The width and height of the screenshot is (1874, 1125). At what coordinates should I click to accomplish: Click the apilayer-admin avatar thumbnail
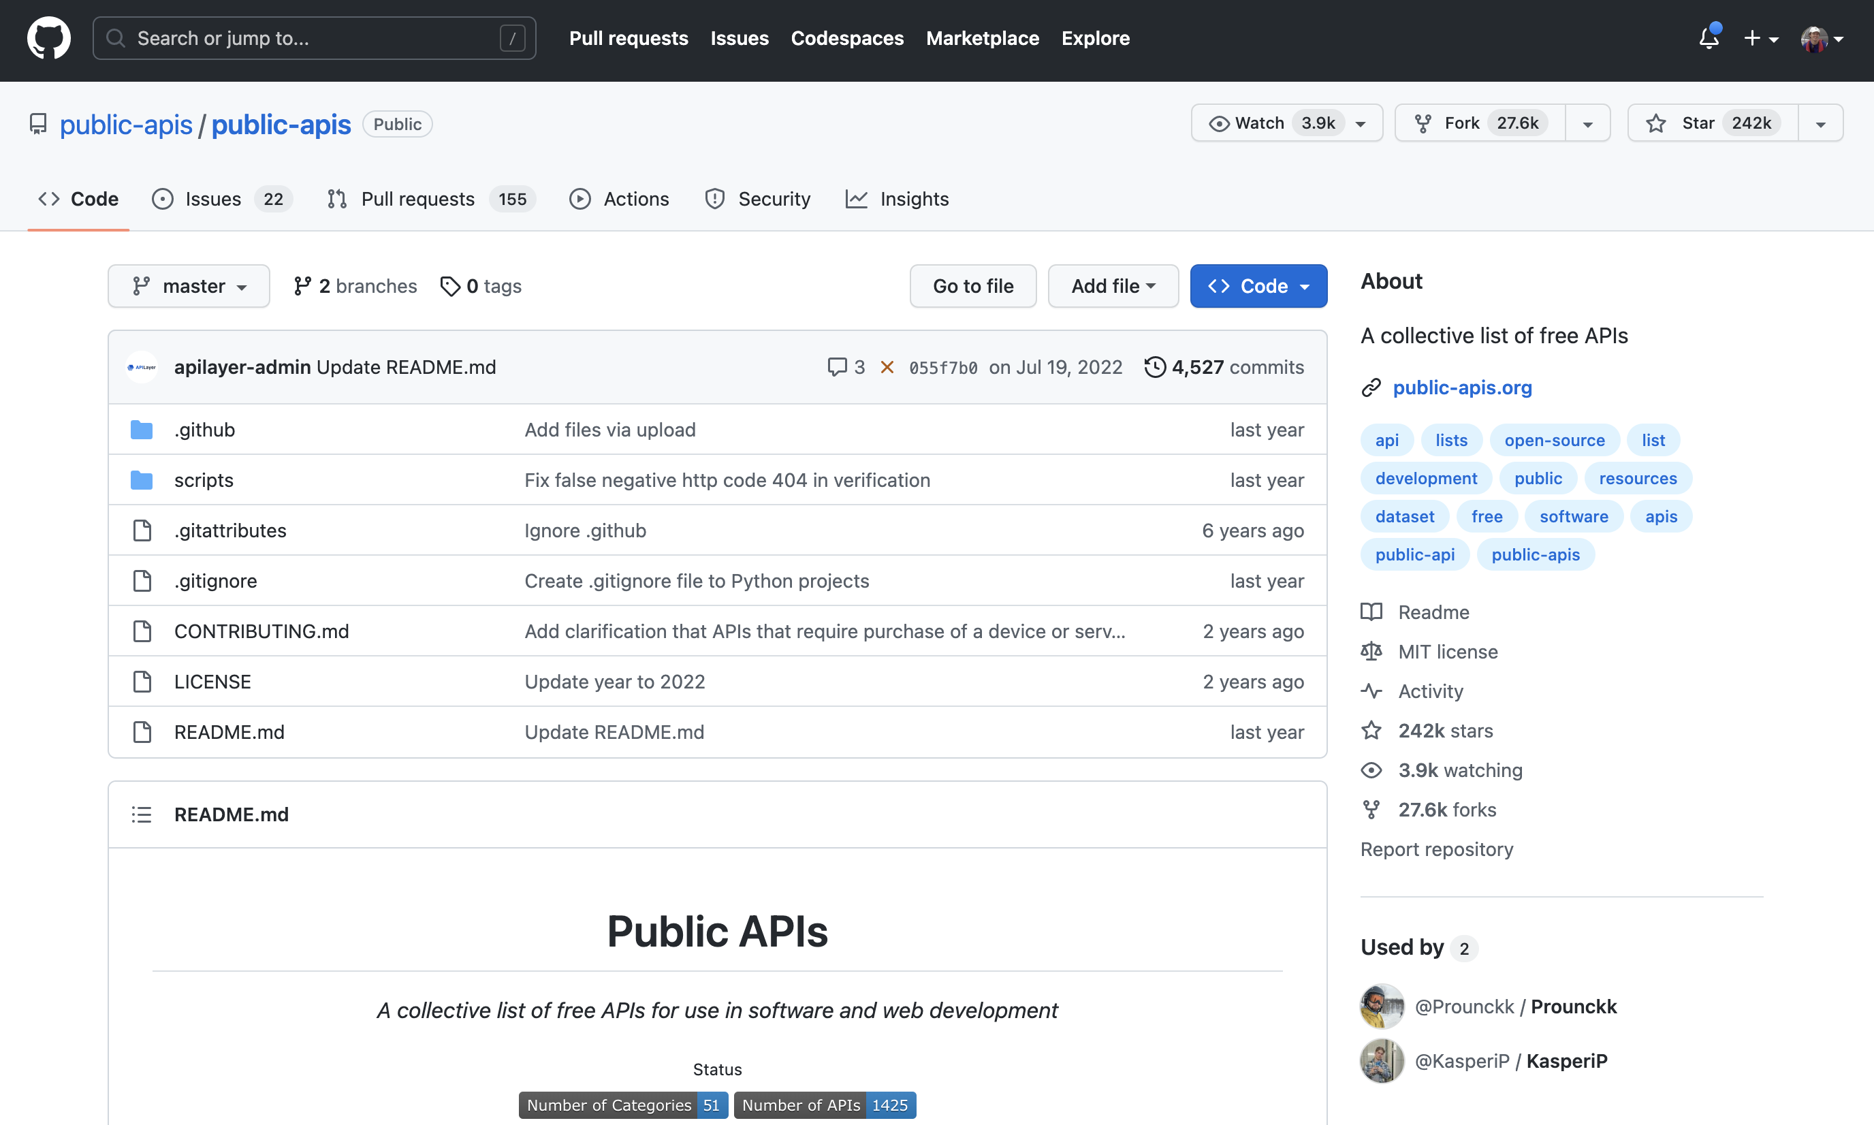(x=142, y=367)
